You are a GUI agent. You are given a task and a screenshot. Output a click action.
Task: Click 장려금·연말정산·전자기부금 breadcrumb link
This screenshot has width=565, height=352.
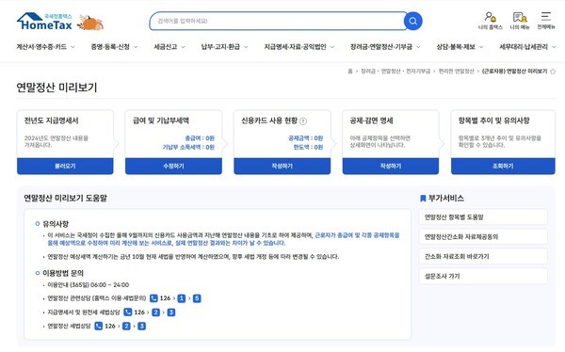(x=395, y=72)
